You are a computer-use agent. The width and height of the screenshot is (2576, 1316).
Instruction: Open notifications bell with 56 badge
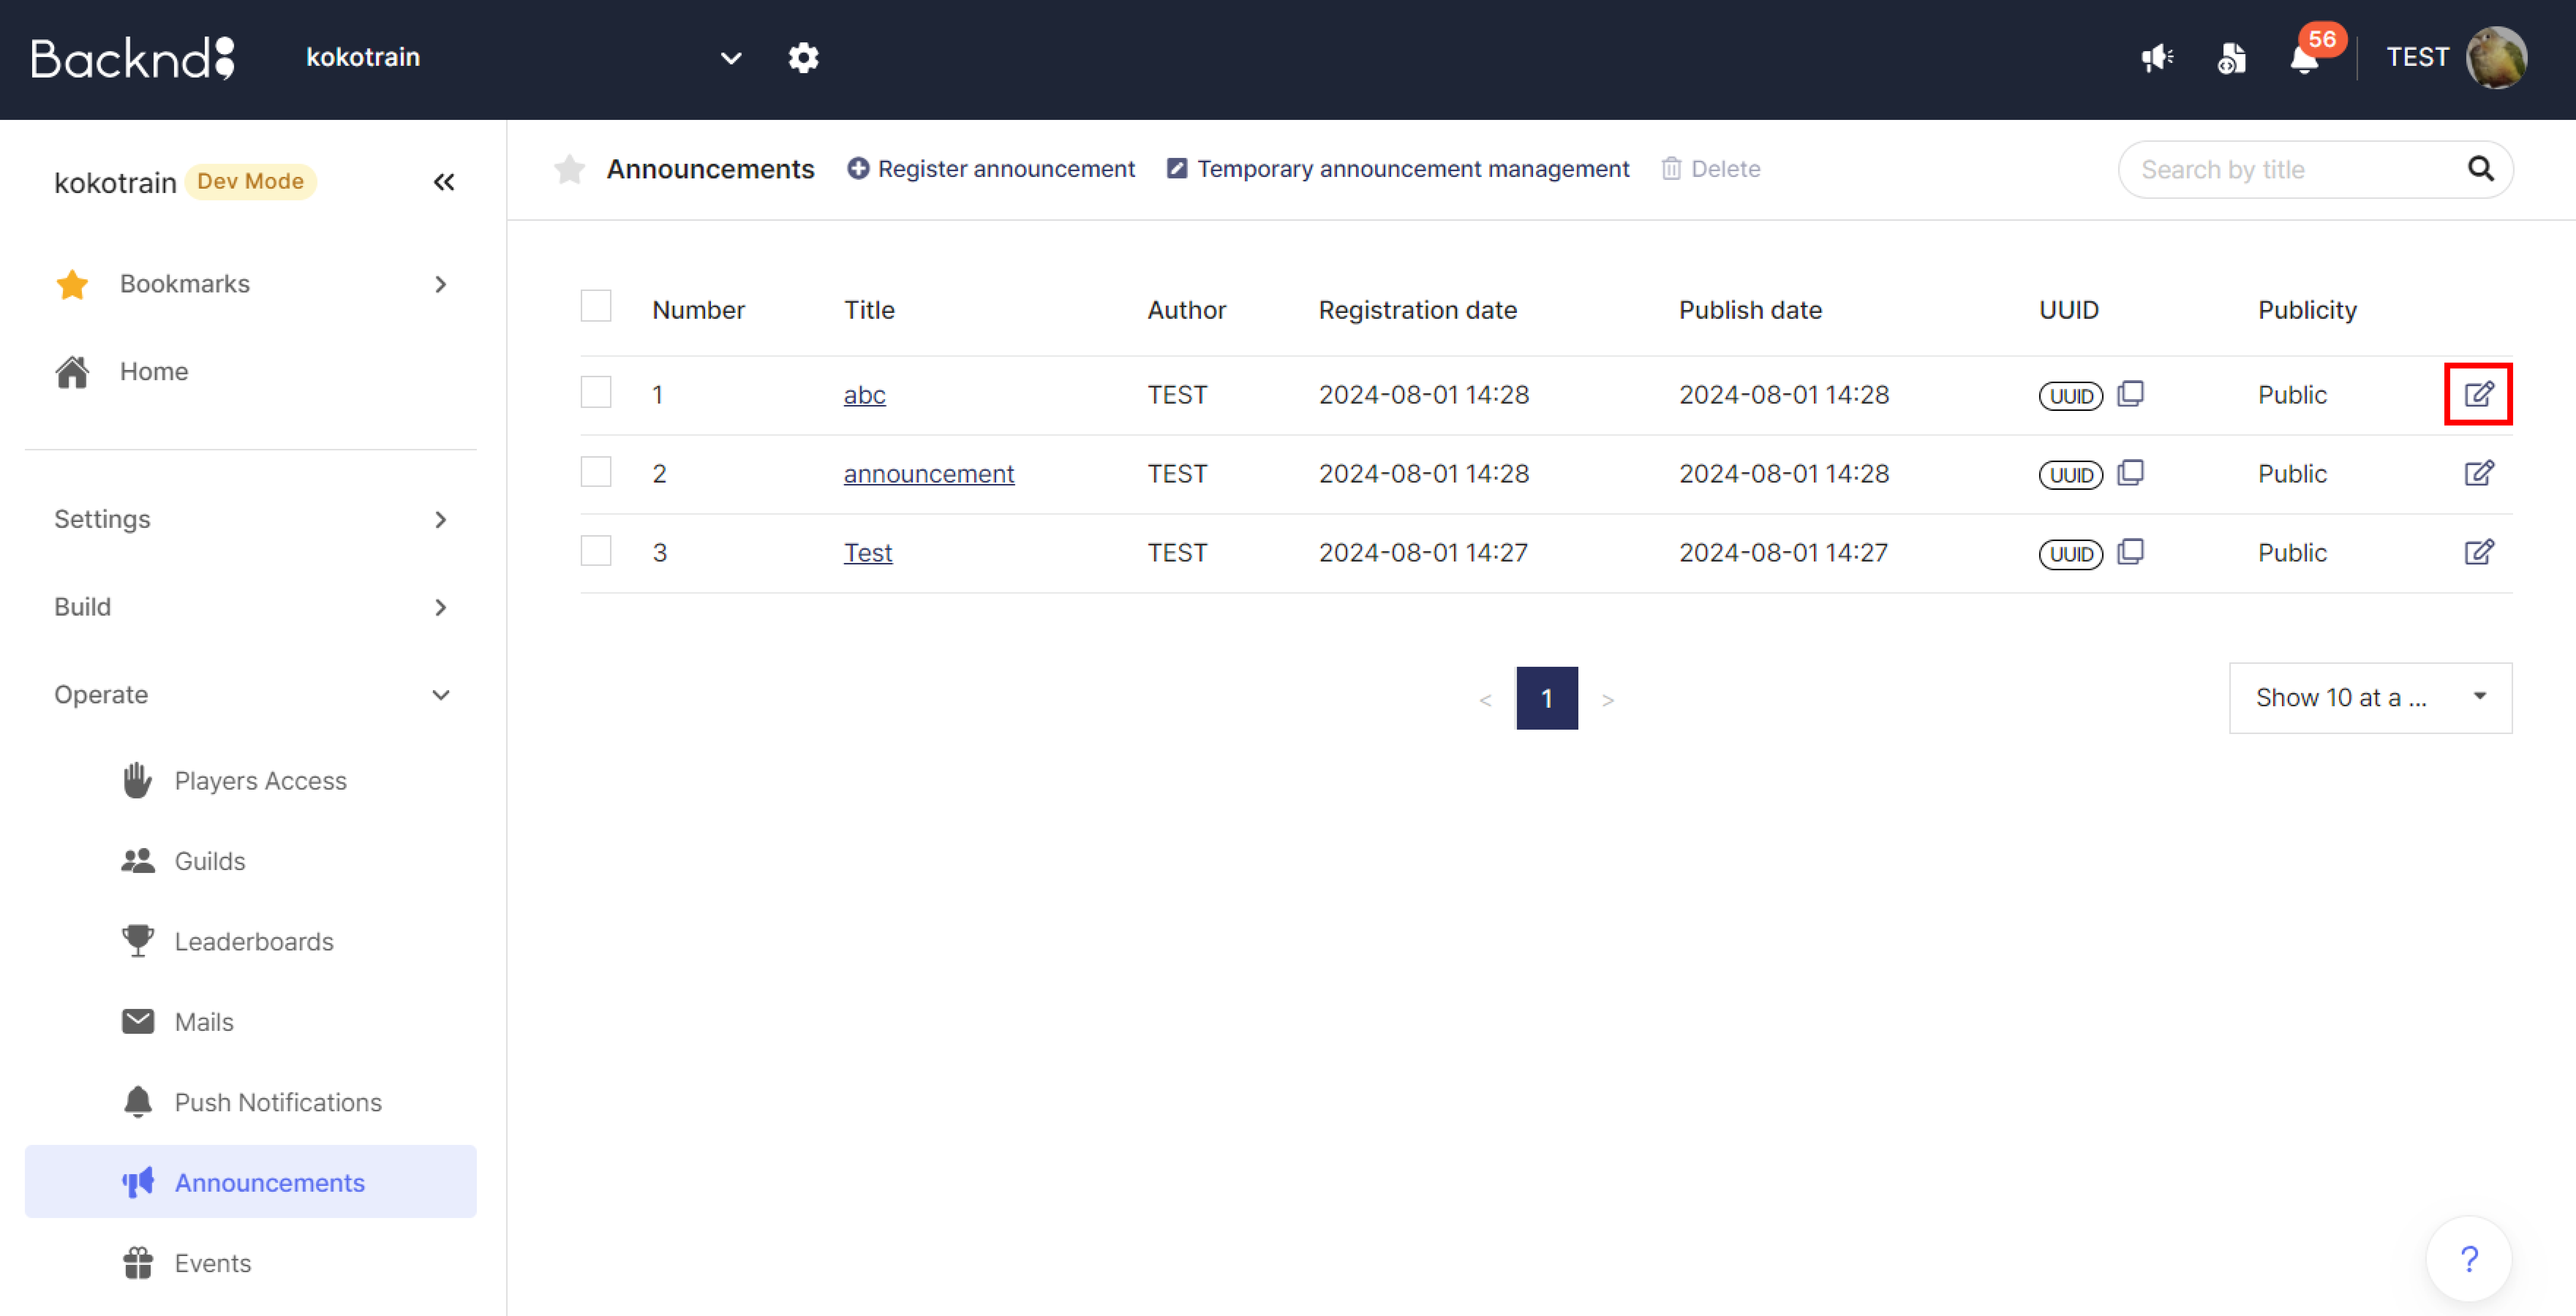pos(2305,58)
